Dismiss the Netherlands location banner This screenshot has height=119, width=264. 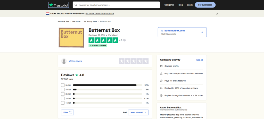[x=217, y=14]
